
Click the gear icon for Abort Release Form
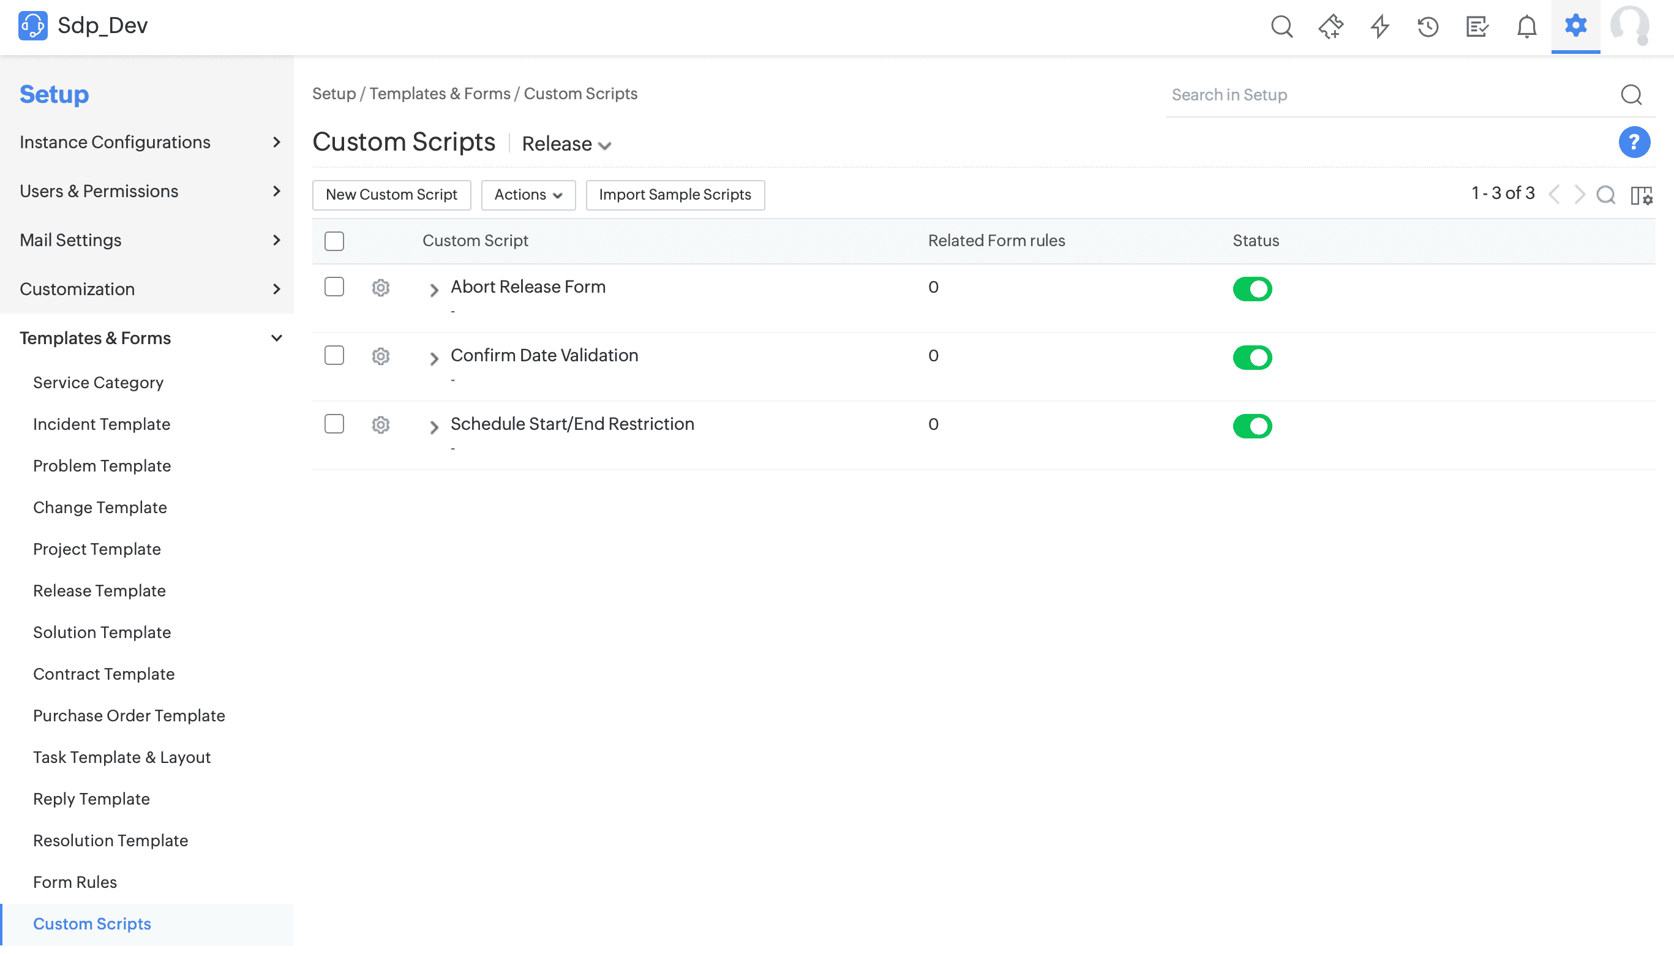click(381, 288)
